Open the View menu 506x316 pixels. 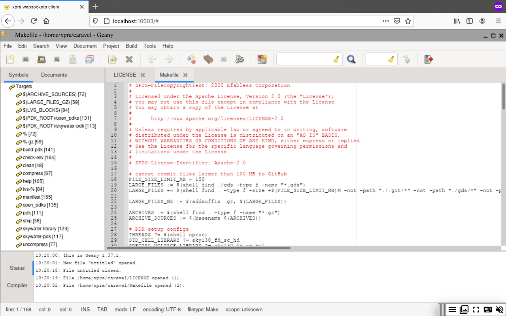pyautogui.click(x=61, y=46)
